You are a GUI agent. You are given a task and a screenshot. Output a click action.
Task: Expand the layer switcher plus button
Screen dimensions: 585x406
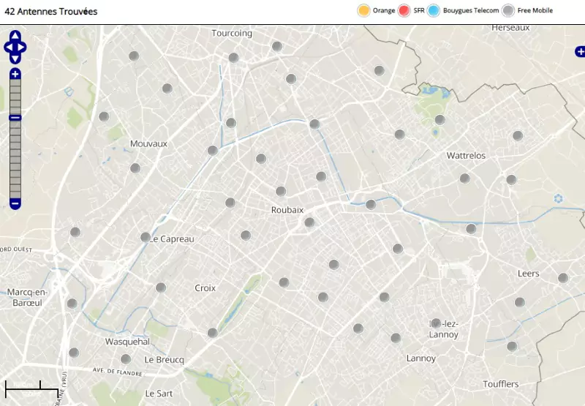coord(580,51)
